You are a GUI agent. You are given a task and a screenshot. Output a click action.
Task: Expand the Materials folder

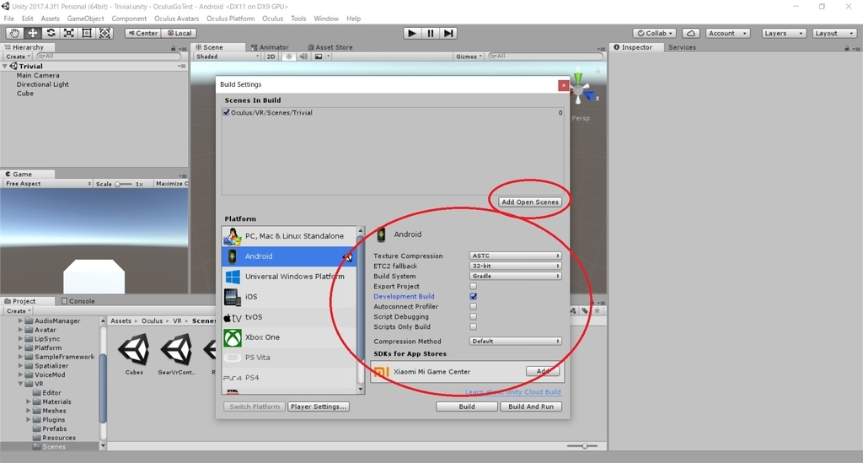29,402
